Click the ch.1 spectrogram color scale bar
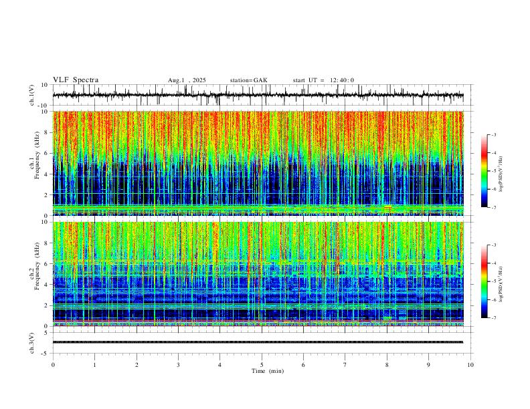 [484, 171]
